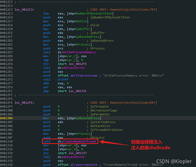This screenshot has width=196, height=167.
Task: Click the jmp mnemonic at 04012FC
Action: pyautogui.click(x=46, y=91)
